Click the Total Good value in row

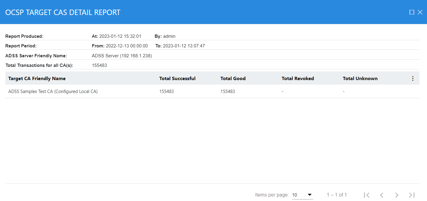pos(228,91)
